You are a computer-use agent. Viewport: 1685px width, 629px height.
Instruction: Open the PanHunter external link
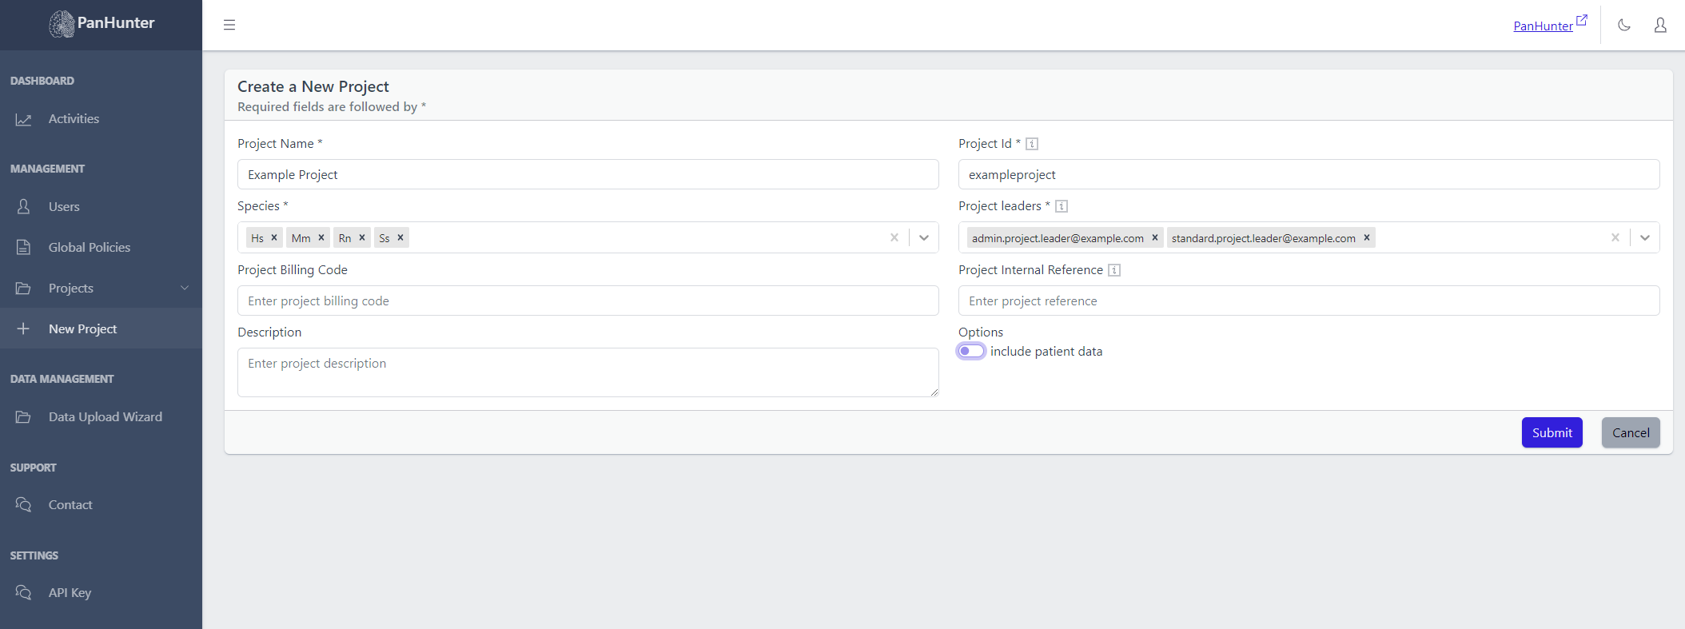(1549, 26)
